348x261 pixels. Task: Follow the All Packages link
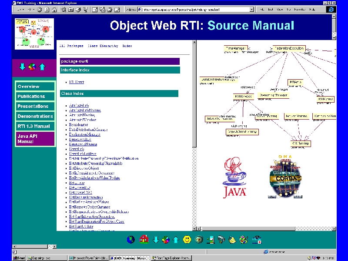pos(71,46)
